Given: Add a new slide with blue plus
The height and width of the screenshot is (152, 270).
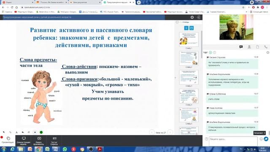Looking at the screenshot, I should [x=186, y=28].
